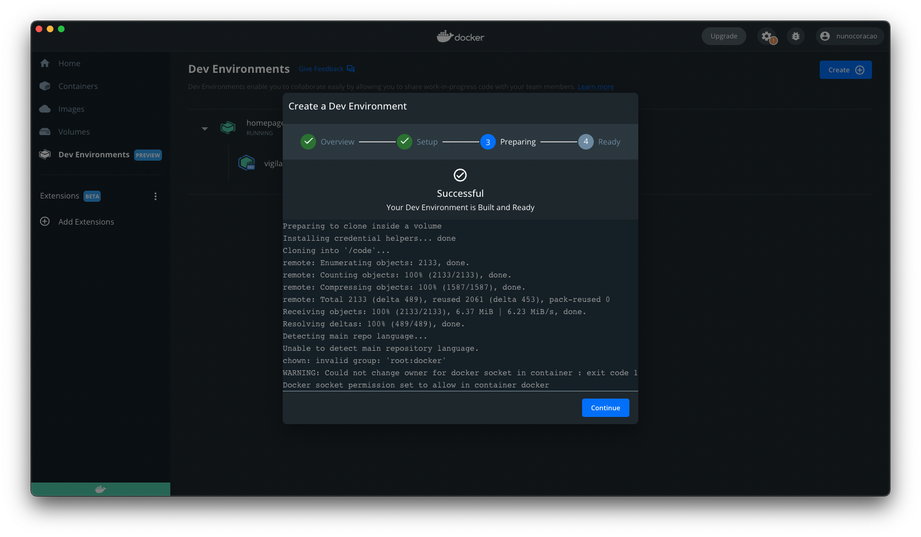The width and height of the screenshot is (921, 537).
Task: Click the step 4 Ready circle
Action: 586,142
